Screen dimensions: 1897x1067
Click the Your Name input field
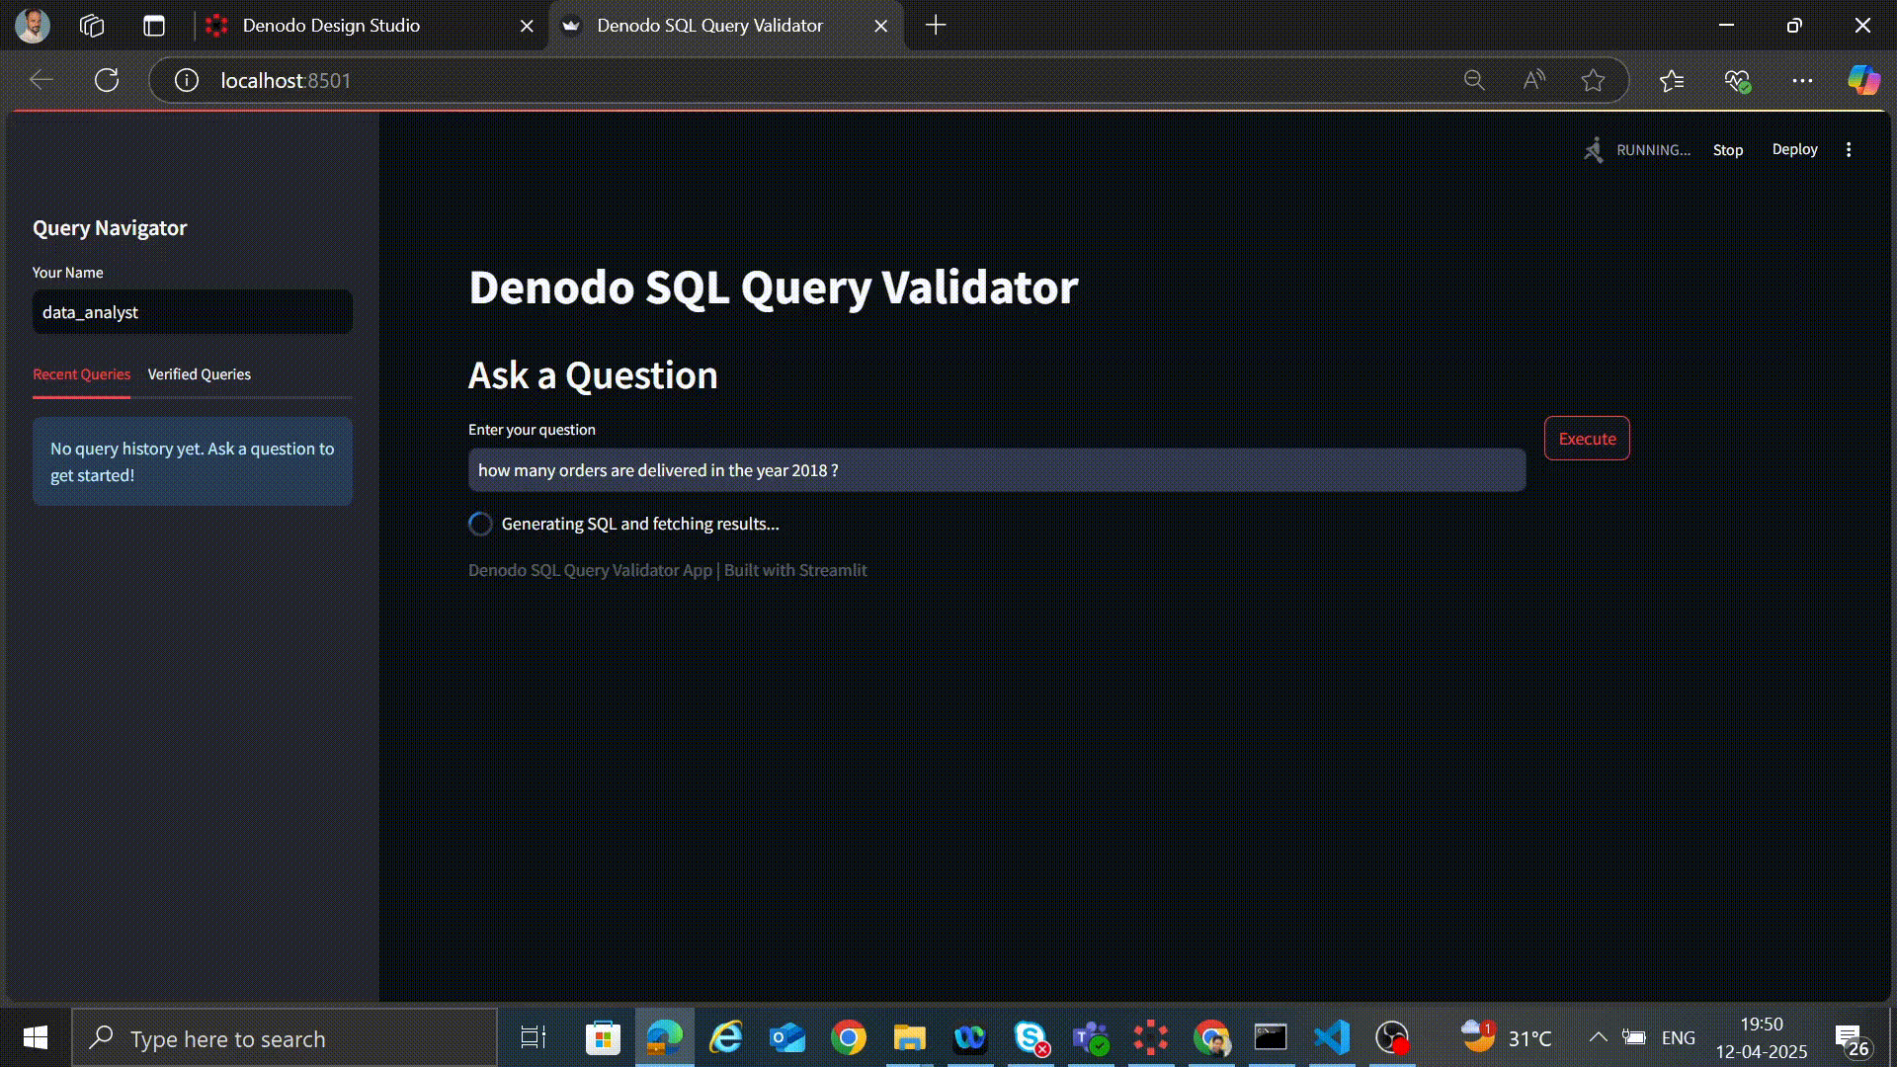192,312
